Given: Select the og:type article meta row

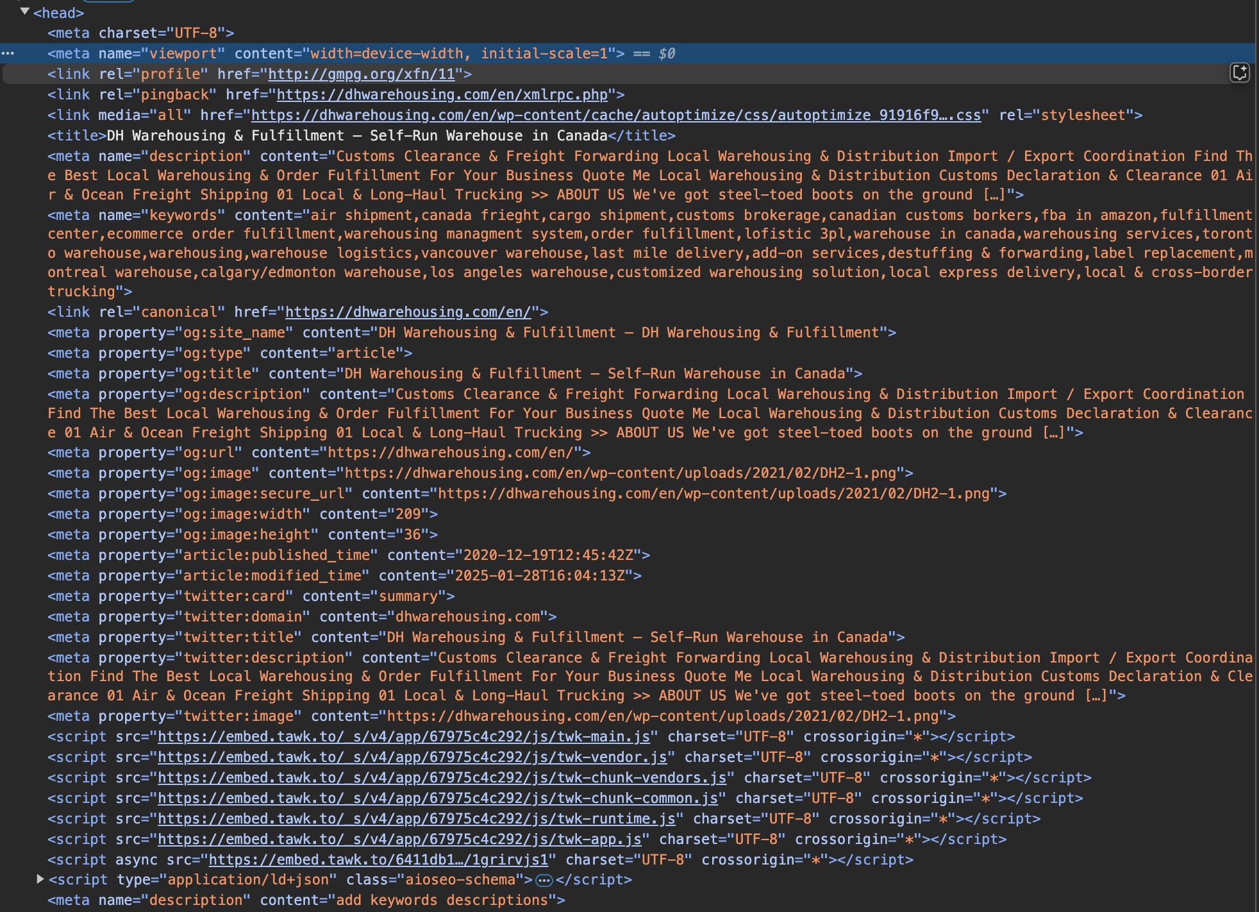Looking at the screenshot, I should (229, 353).
